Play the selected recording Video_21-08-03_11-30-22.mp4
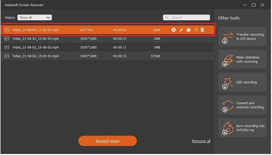This screenshot has height=155, width=272. click(174, 30)
